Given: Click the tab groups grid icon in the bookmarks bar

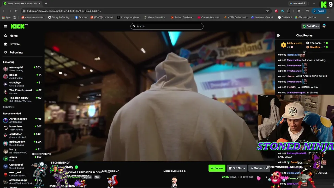Looking at the screenshot, I should (15, 17).
